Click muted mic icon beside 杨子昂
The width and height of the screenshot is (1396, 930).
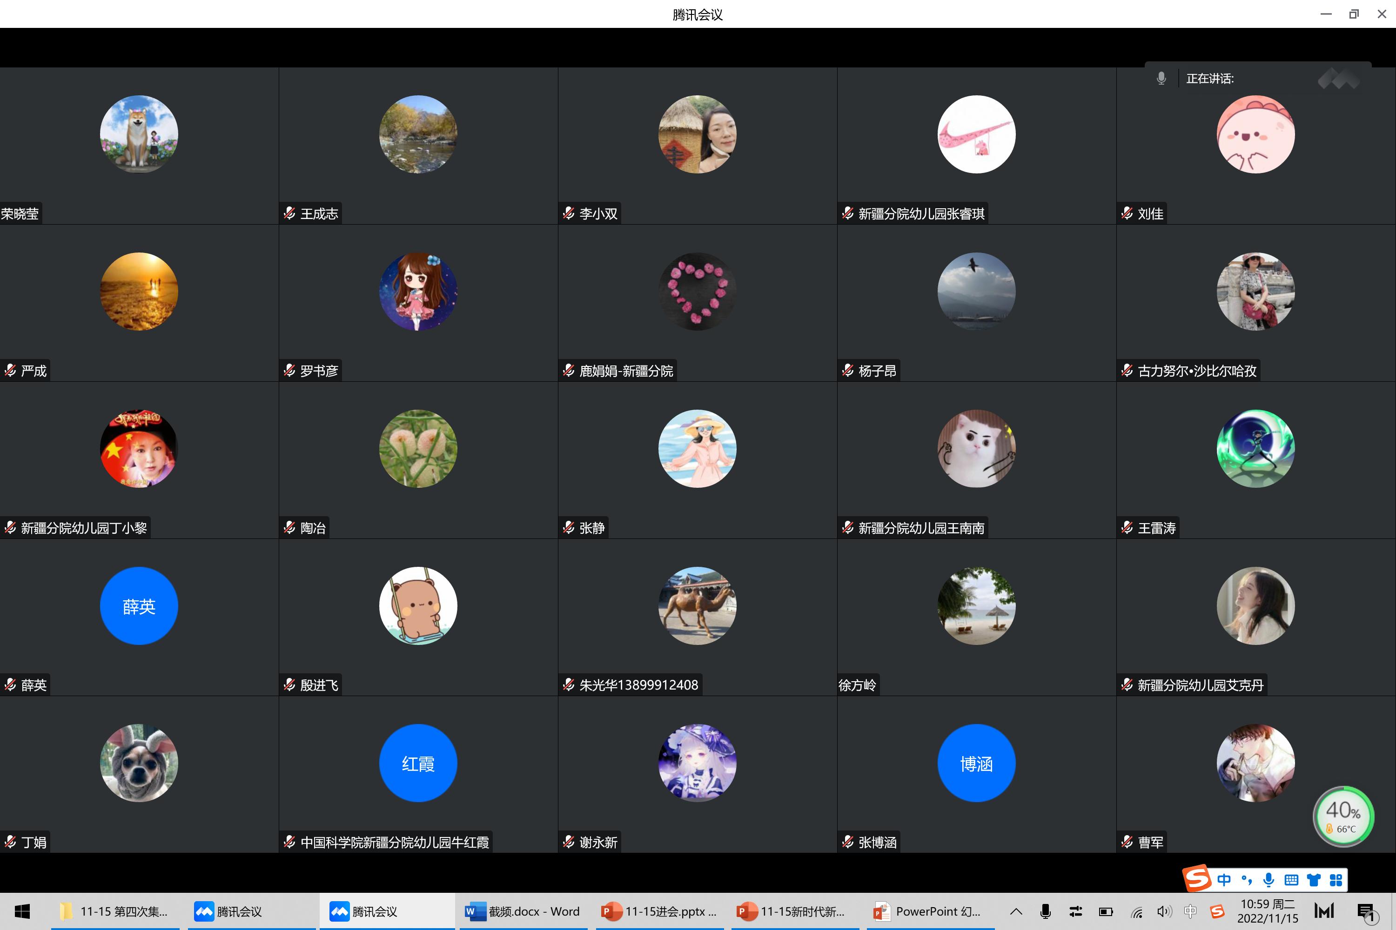[x=847, y=370]
